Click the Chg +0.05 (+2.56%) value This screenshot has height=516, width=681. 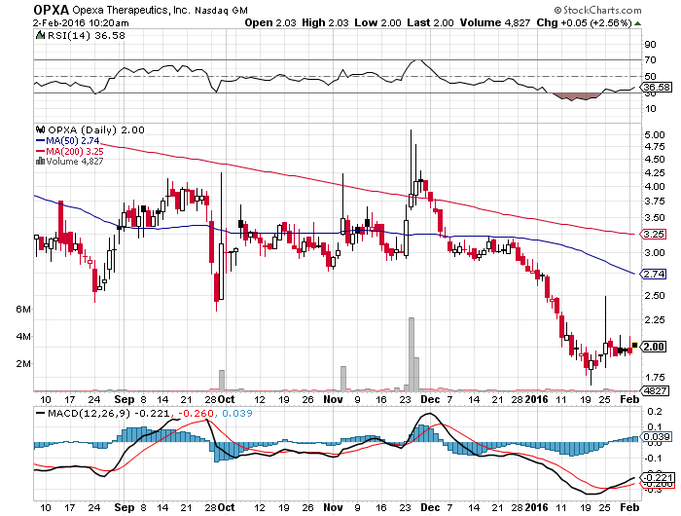584,22
